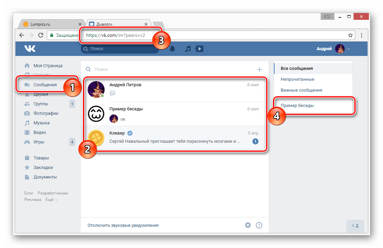Click the exclamation info icon
Image resolution: width=383 pixels, height=248 pixels.
[x=259, y=225]
